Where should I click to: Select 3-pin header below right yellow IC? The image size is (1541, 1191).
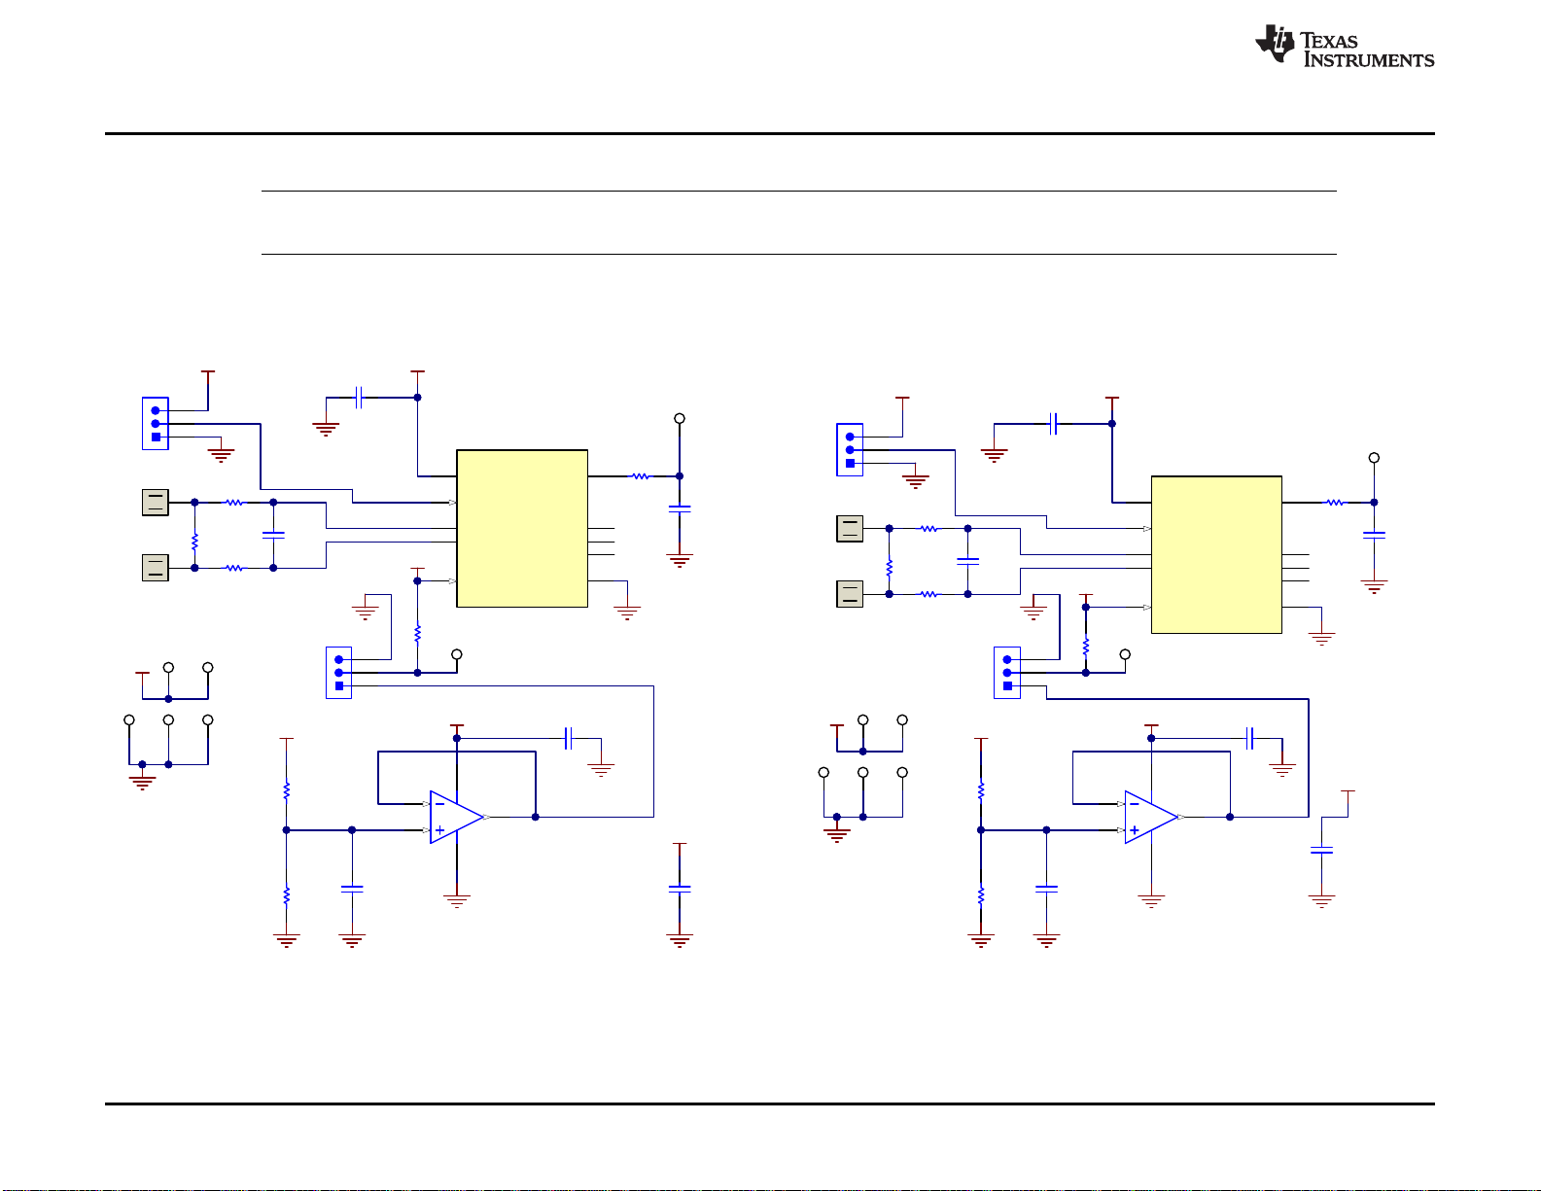pos(1007,673)
